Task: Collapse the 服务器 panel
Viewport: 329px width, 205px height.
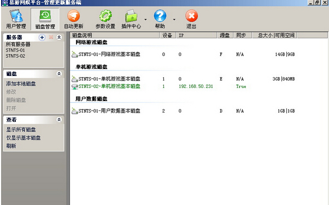Action: 59,37
